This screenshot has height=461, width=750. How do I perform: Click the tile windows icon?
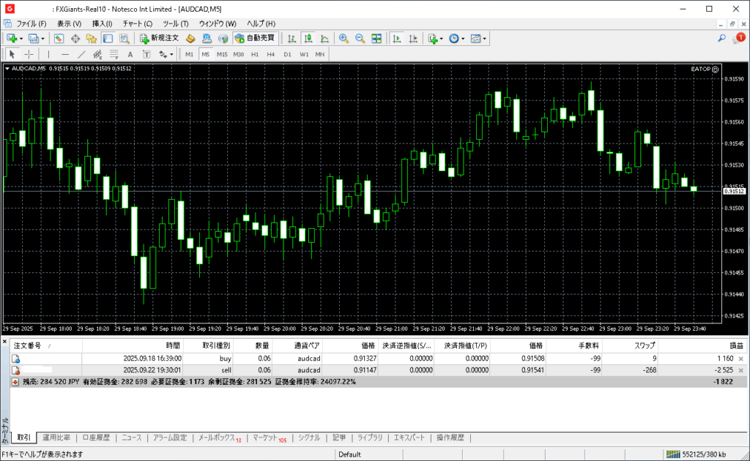376,38
